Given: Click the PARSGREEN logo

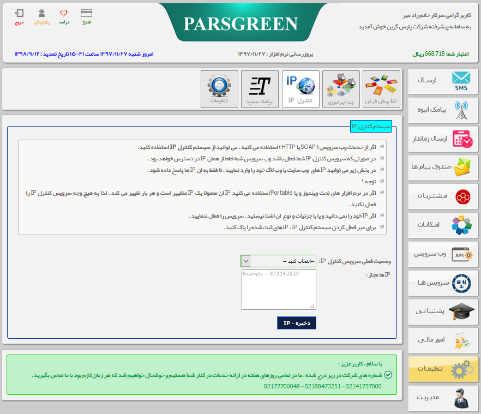Looking at the screenshot, I should pos(240,24).
